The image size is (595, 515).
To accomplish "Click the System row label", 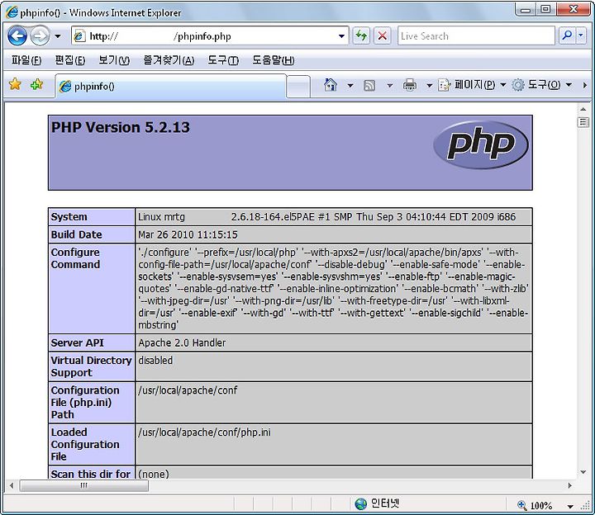I will point(69,217).
